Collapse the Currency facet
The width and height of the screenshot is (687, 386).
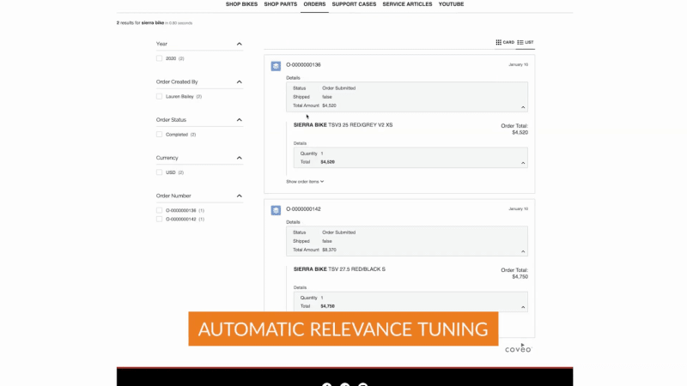(x=239, y=158)
